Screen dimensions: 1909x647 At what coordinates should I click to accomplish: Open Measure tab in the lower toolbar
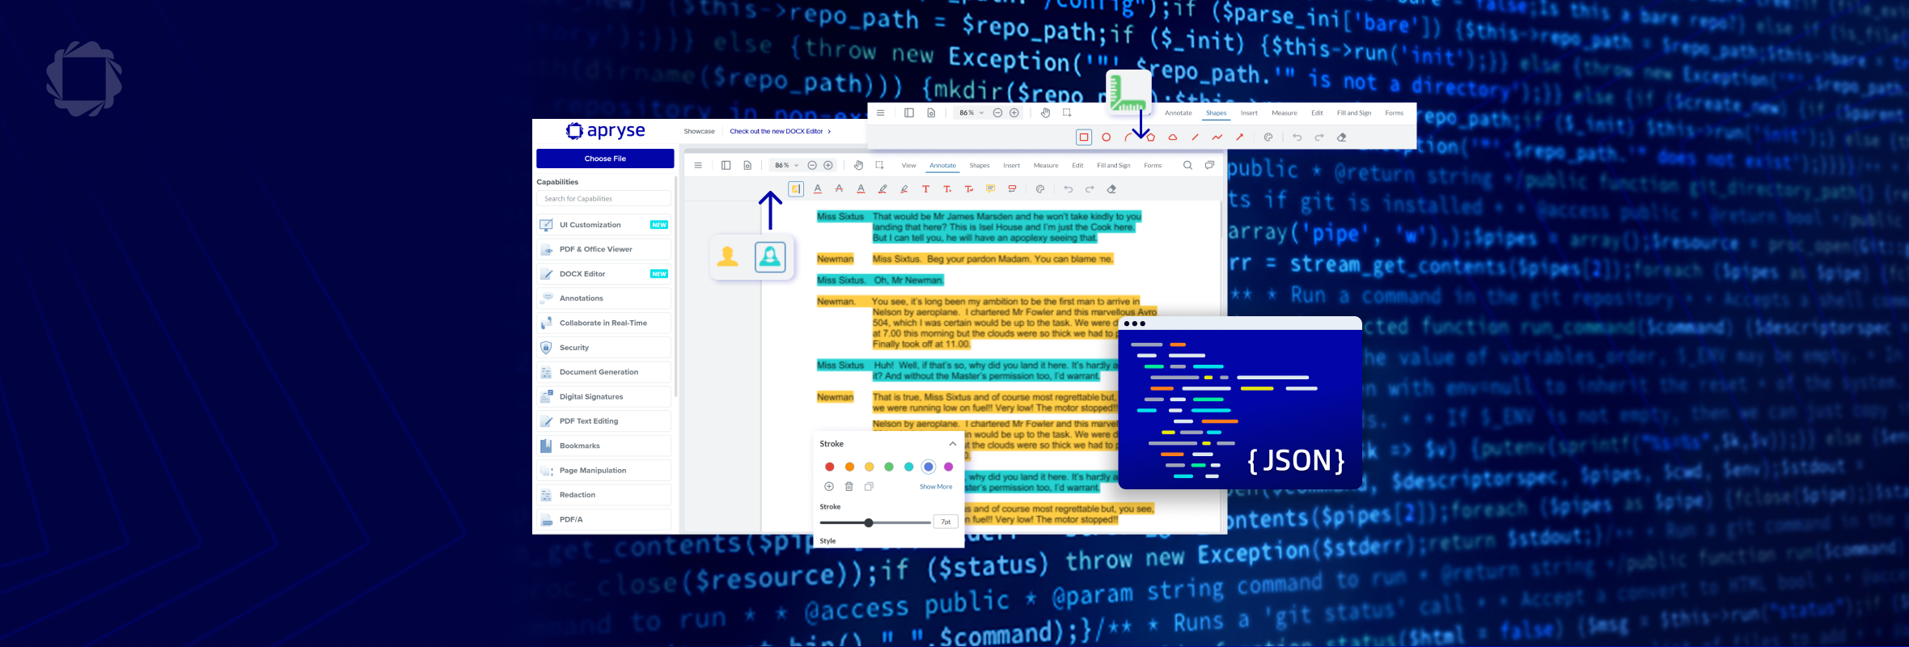click(x=1046, y=165)
